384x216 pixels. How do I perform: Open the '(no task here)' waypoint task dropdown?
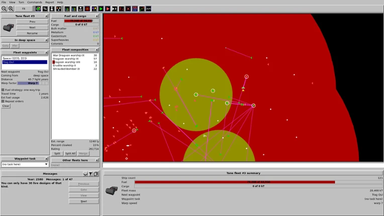tap(25, 164)
